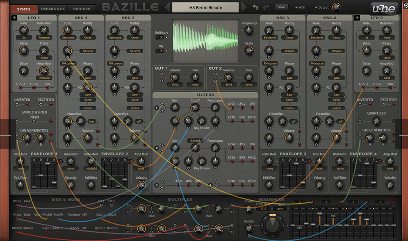Open OUT 1 Volume 'Env1' selector
408x241 pixels.
click(175, 84)
